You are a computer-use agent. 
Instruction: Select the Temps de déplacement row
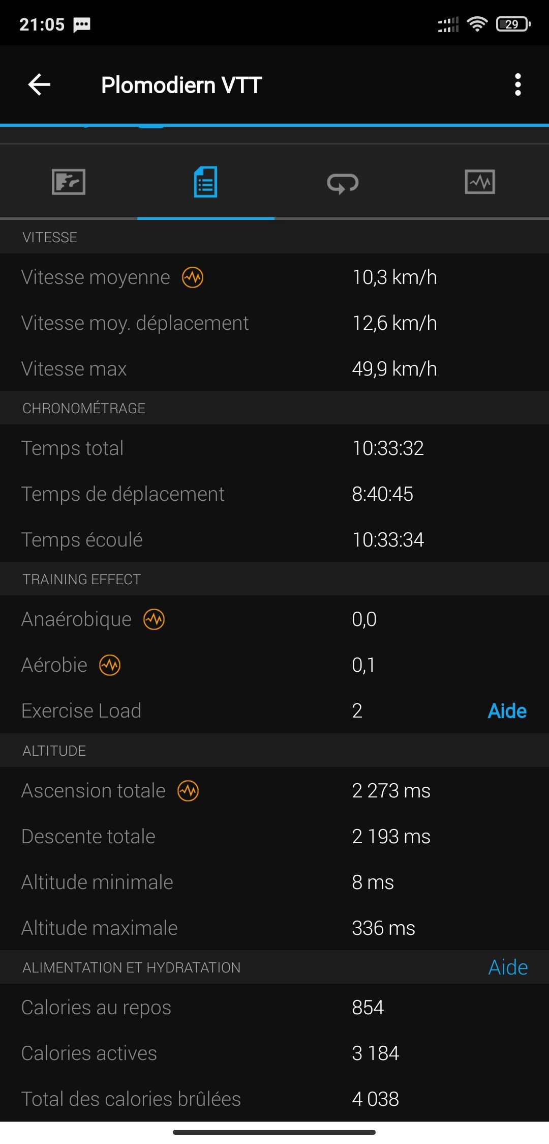coord(274,494)
